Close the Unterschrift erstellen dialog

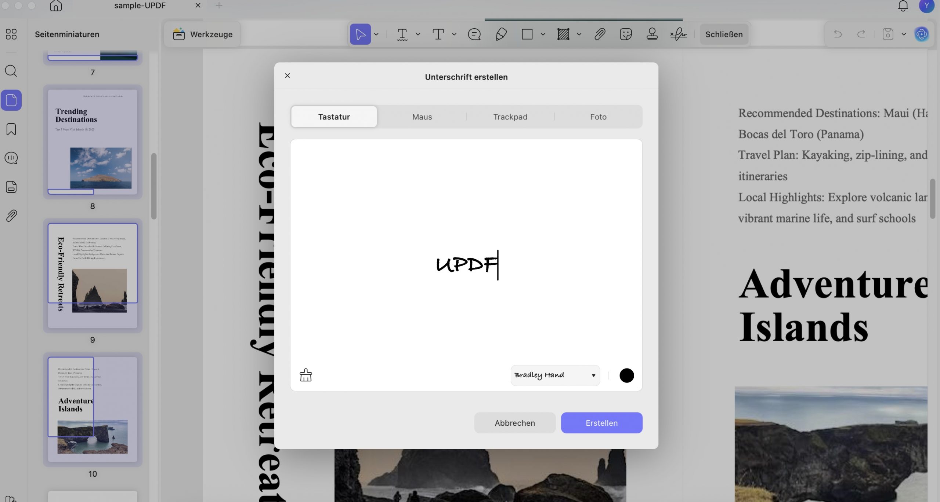click(287, 76)
